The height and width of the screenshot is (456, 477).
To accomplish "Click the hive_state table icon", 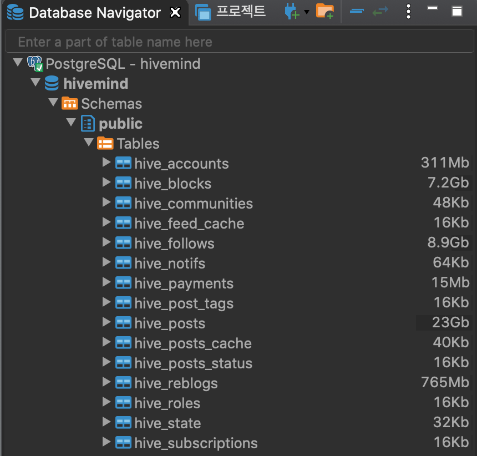I will (x=124, y=423).
